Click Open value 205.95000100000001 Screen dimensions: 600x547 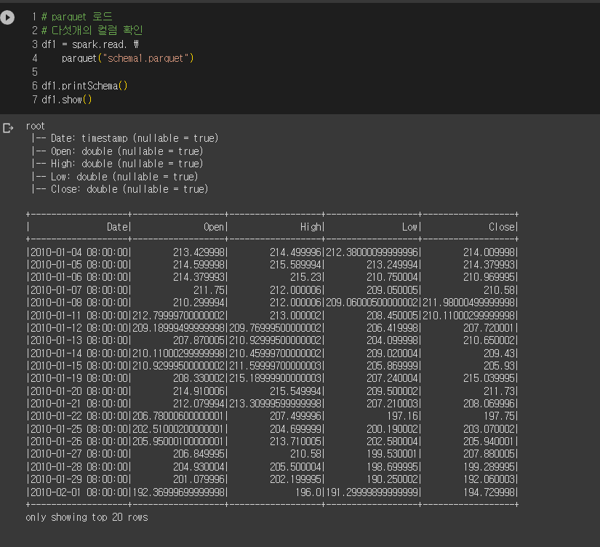179,442
